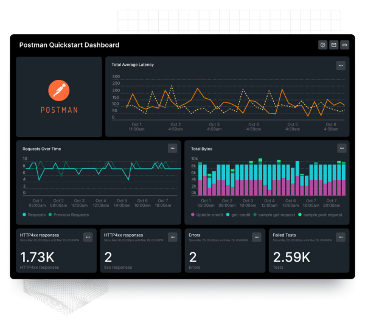Click the orange Postman logo circle

tap(58, 90)
